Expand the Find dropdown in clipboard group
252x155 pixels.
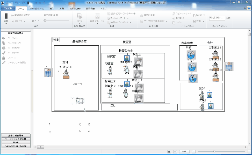pos(204,21)
